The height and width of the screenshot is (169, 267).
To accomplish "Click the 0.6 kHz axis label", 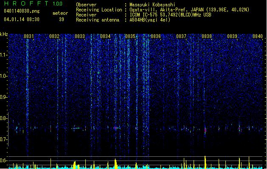I will coord(3,161).
